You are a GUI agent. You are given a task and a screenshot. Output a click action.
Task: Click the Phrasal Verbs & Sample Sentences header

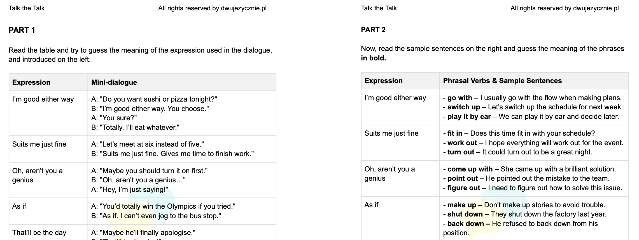[502, 81]
